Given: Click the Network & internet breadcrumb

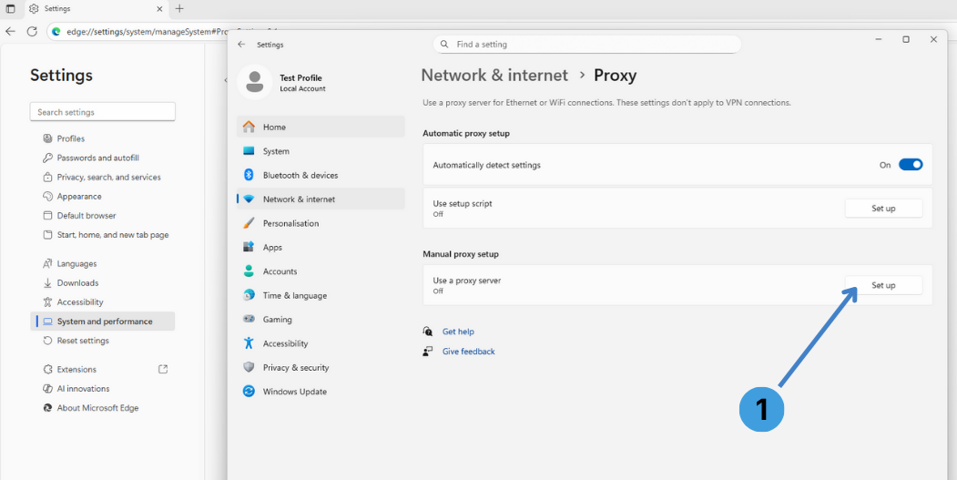Looking at the screenshot, I should (x=494, y=75).
